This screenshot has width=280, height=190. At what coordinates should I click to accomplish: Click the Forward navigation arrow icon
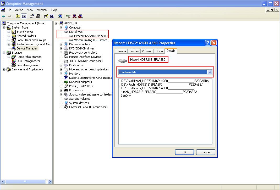(x=10, y=16)
